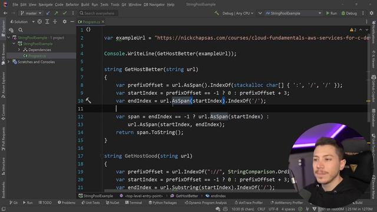The image size is (377, 212).
Task: Open the GitHub Copilot side panel
Action: [373, 89]
